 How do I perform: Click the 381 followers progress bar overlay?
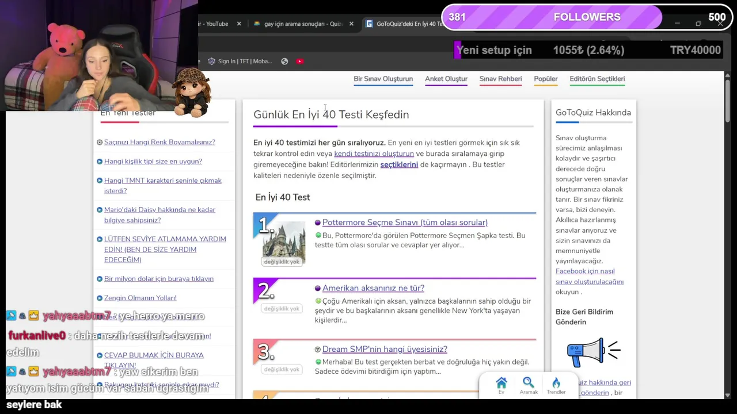click(587, 17)
